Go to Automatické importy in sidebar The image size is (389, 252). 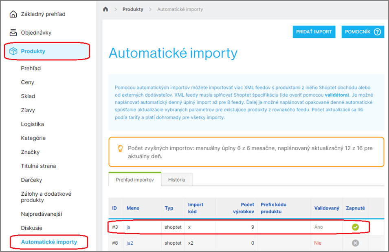point(49,242)
